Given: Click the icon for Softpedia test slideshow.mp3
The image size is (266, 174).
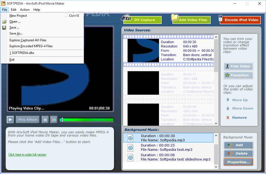Looking at the screenshot, I should pyautogui.click(x=130, y=158).
